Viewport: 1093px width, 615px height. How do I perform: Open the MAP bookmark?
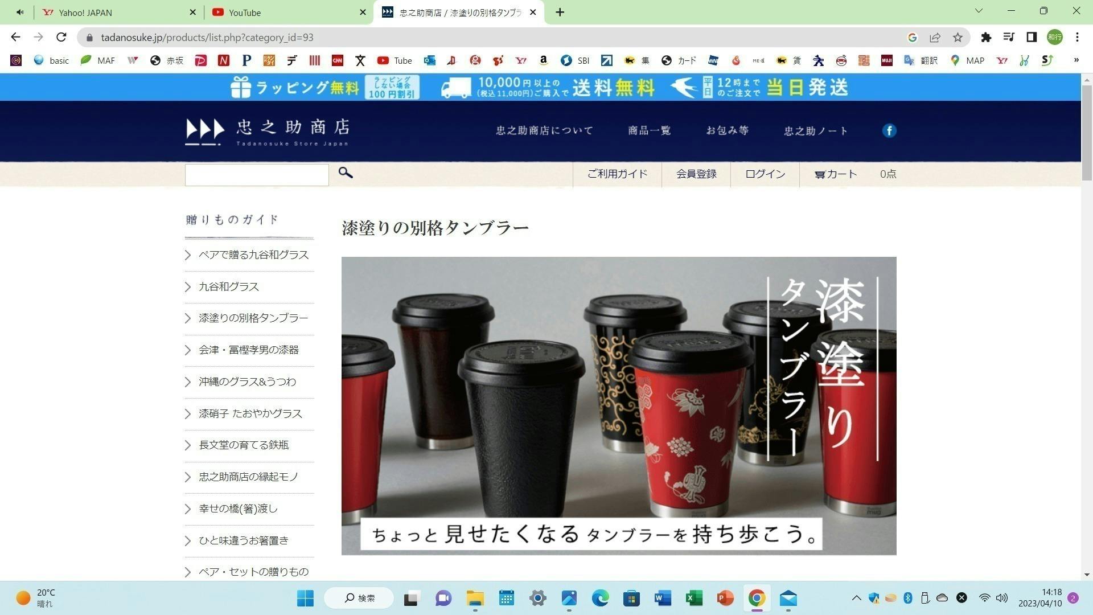click(968, 60)
